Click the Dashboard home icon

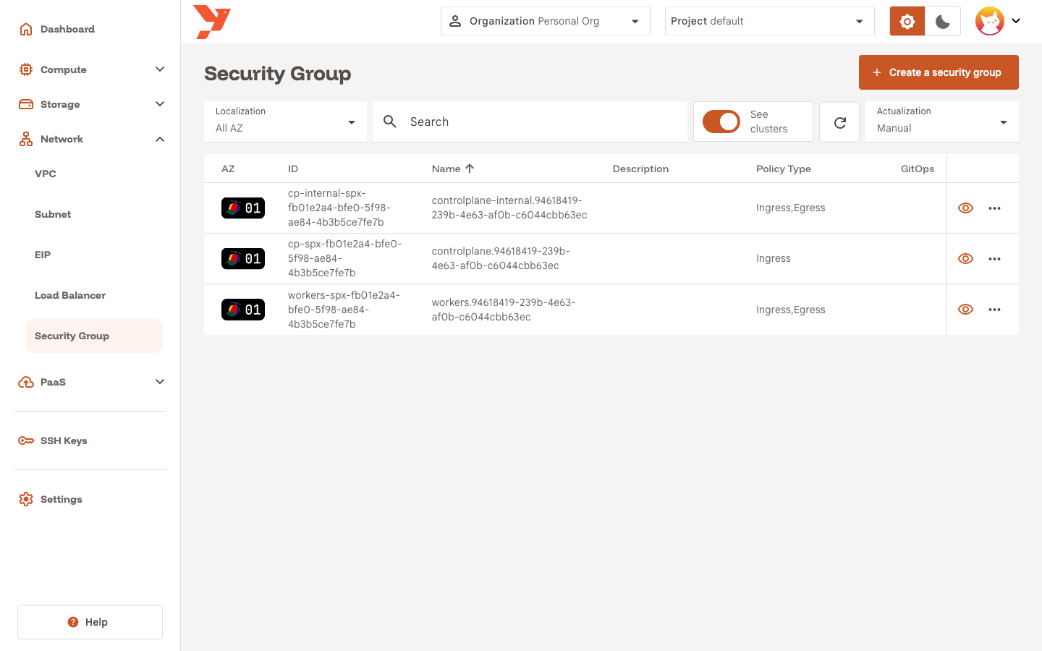coord(26,29)
